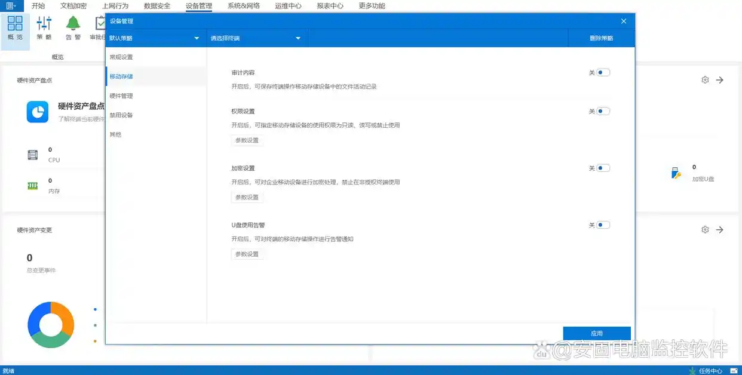Image resolution: width=742 pixels, height=375 pixels.
Task: Click the 内存 memory module icon
Action: click(32, 185)
